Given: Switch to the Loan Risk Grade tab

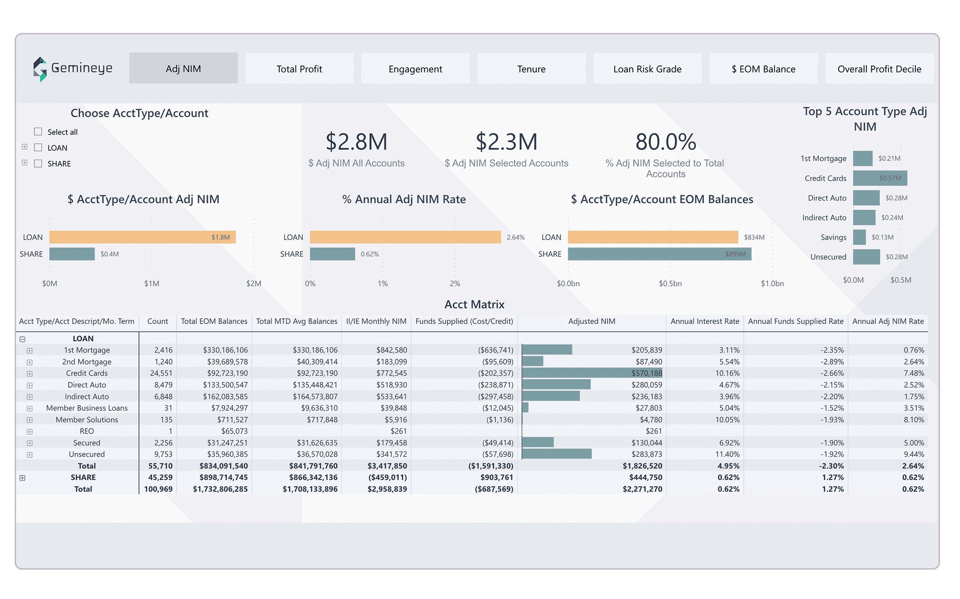Looking at the screenshot, I should click(x=647, y=68).
